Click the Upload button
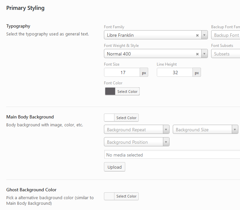The image size is (240, 210). tap(114, 167)
